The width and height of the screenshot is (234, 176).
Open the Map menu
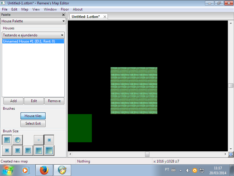coord(25,9)
